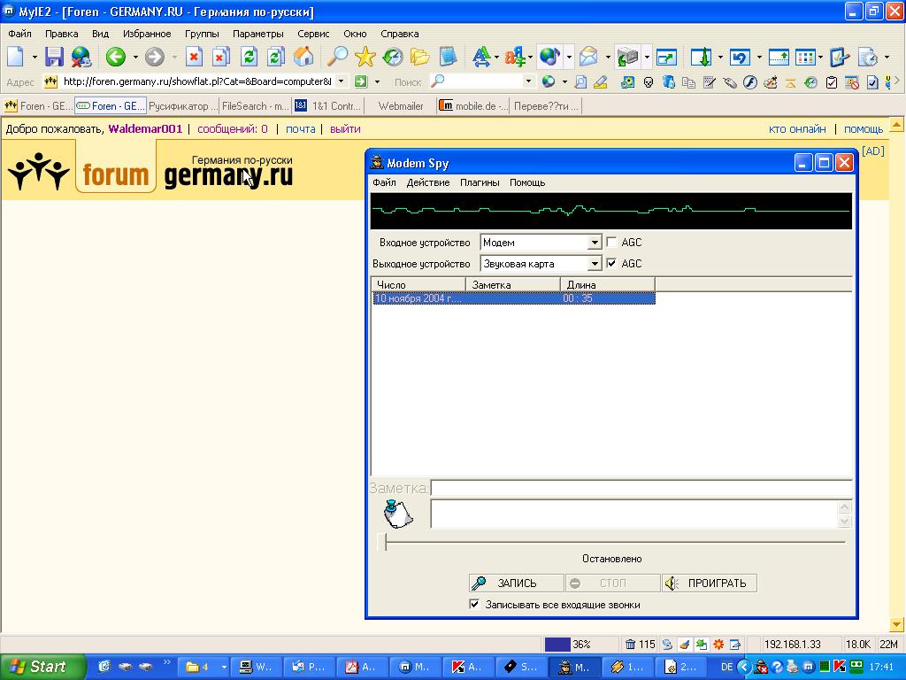Click the Save (floppy disk) toolbar icon
Screen dimensions: 906x680
[x=54, y=57]
